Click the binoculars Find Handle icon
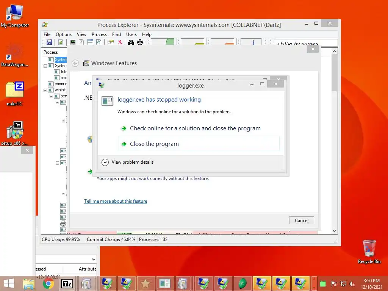This screenshot has height=291, width=388. click(x=131, y=42)
